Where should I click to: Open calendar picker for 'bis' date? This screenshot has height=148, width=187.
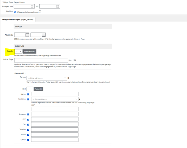pos(57,6)
